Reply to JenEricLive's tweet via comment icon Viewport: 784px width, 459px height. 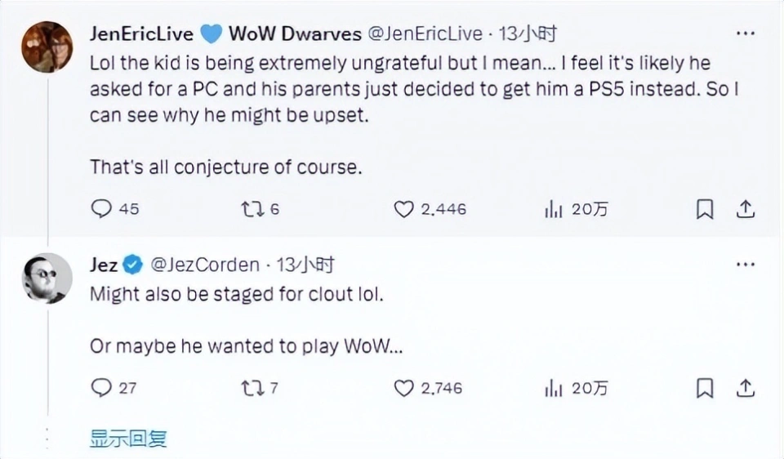tap(100, 209)
